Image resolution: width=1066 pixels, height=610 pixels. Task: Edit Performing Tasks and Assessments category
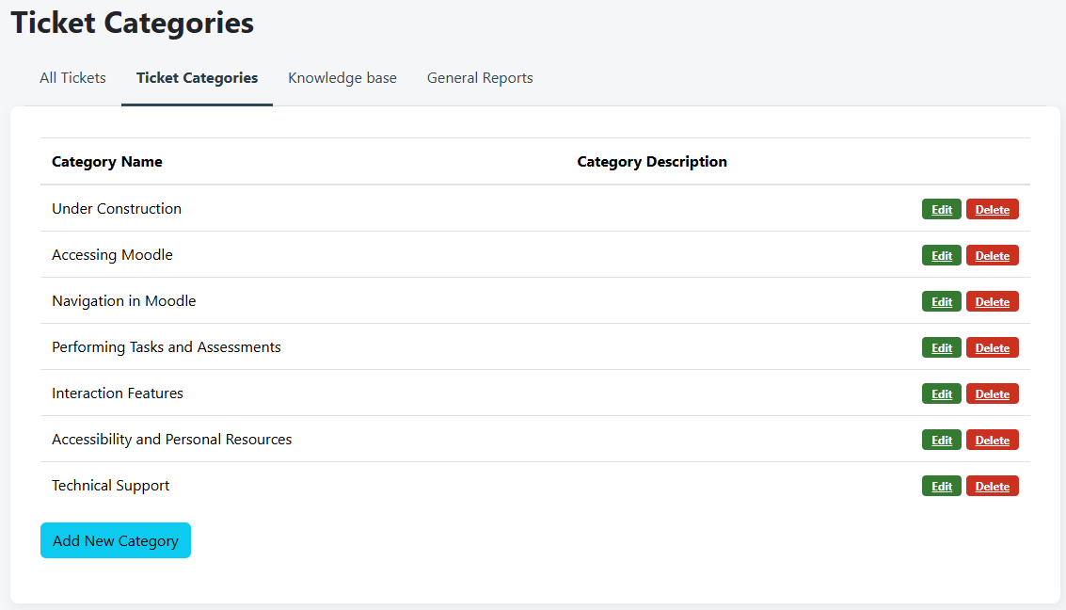(941, 348)
